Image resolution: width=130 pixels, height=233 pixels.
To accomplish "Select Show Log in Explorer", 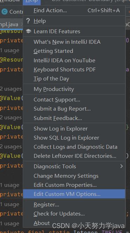I will point(74,129).
